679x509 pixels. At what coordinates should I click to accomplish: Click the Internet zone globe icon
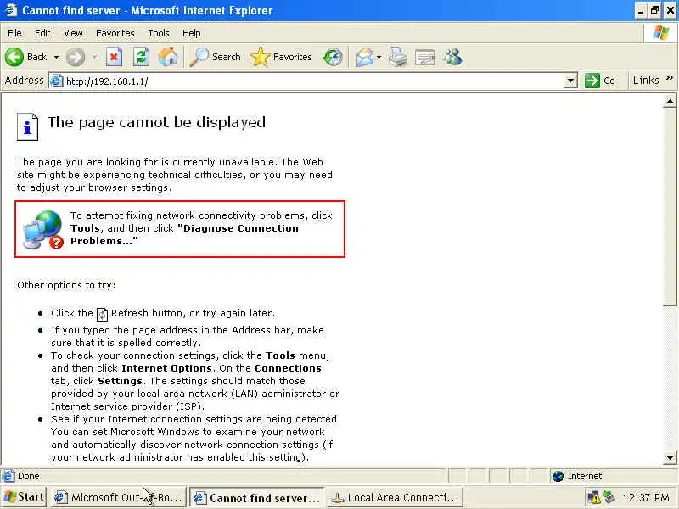pos(558,476)
